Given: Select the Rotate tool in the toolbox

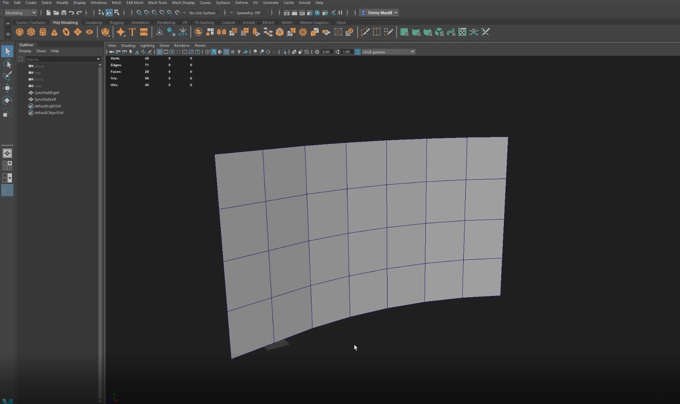Looking at the screenshot, I should pyautogui.click(x=7, y=100).
